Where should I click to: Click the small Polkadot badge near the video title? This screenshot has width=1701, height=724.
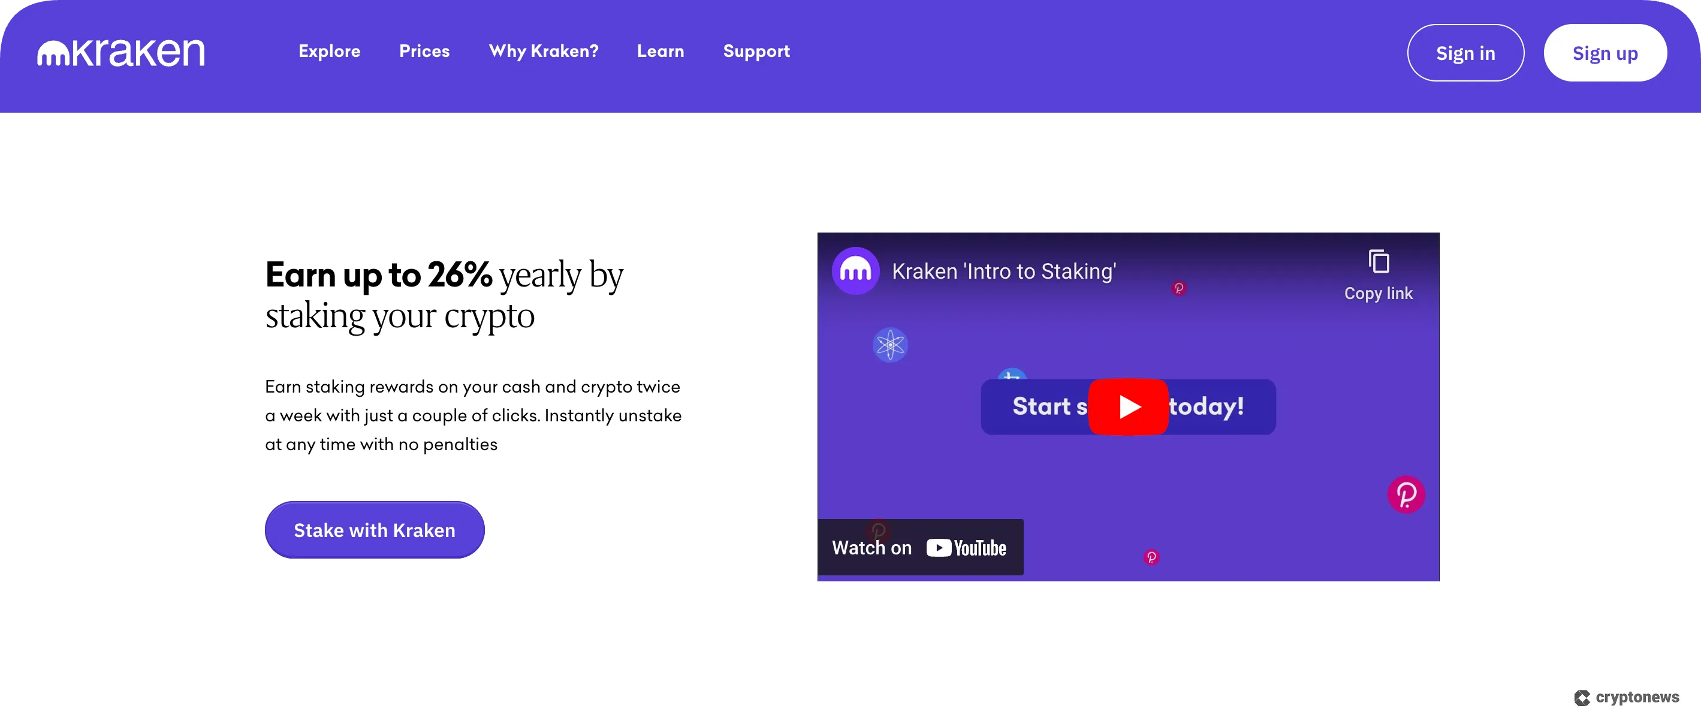tap(1181, 287)
